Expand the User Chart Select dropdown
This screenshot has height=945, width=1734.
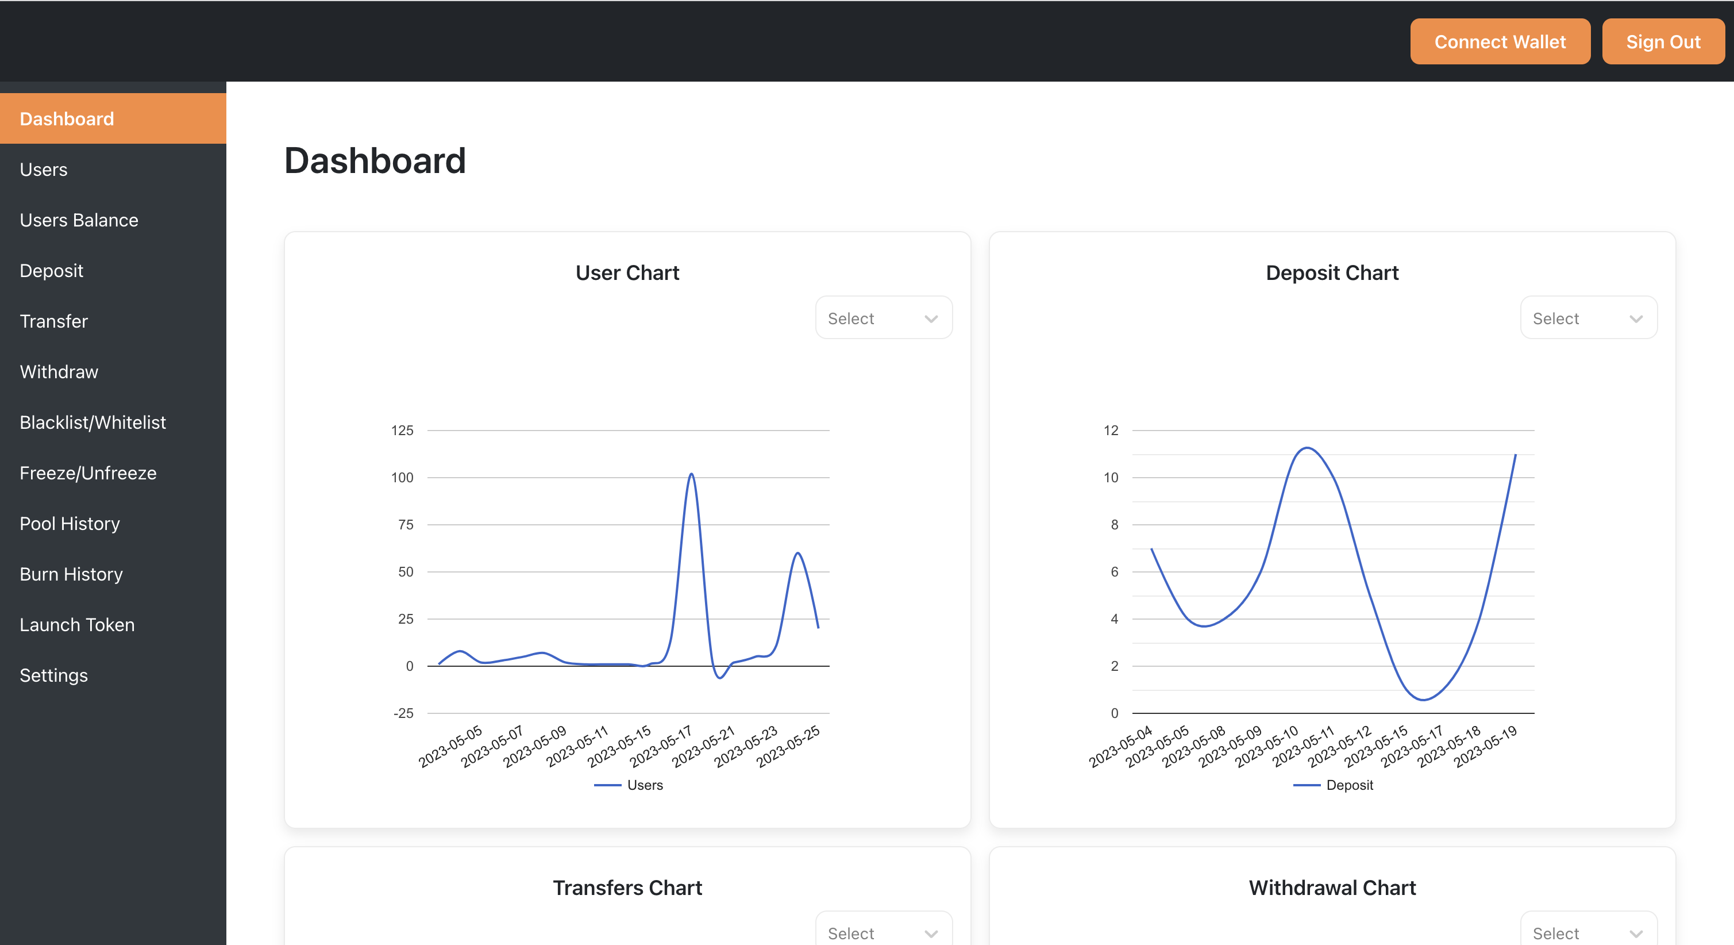883,318
